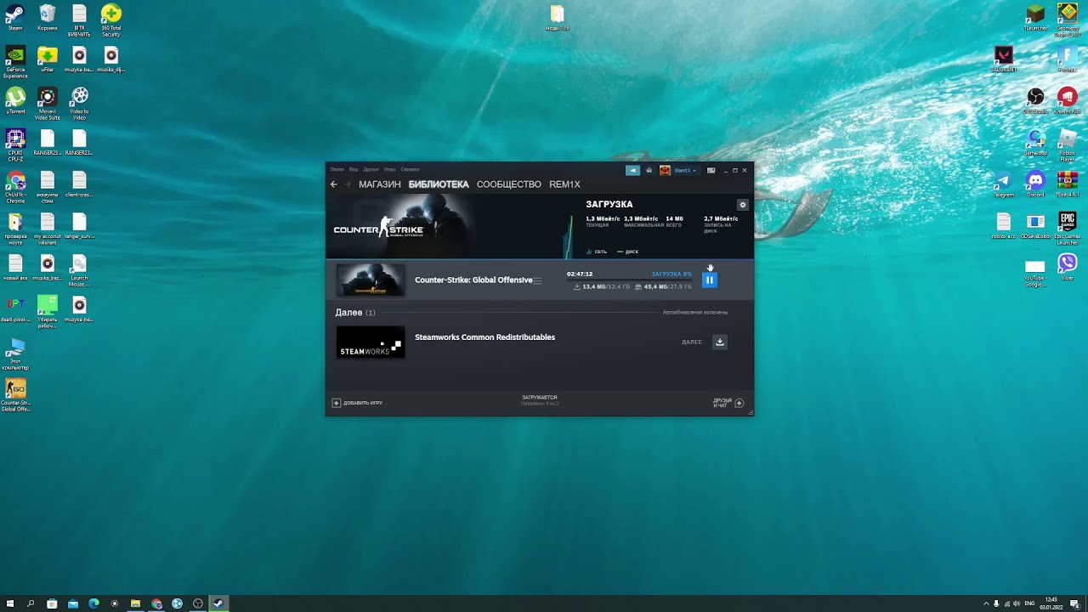This screenshot has height=612, width=1088.
Task: Open the МАГАЗИН tab
Action: tap(380, 184)
